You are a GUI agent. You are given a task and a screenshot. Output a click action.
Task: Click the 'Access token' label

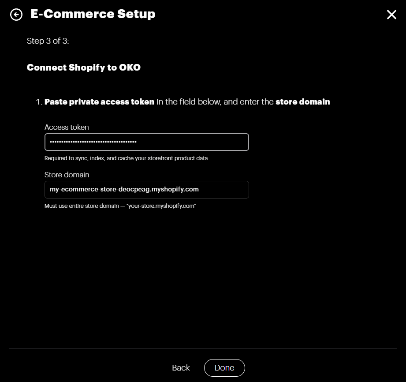click(67, 127)
